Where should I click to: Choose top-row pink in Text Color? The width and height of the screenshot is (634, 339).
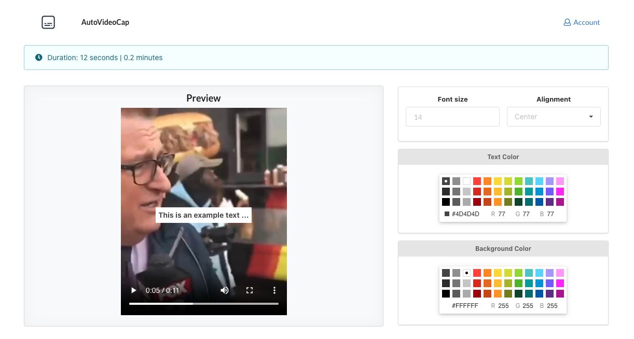click(560, 181)
